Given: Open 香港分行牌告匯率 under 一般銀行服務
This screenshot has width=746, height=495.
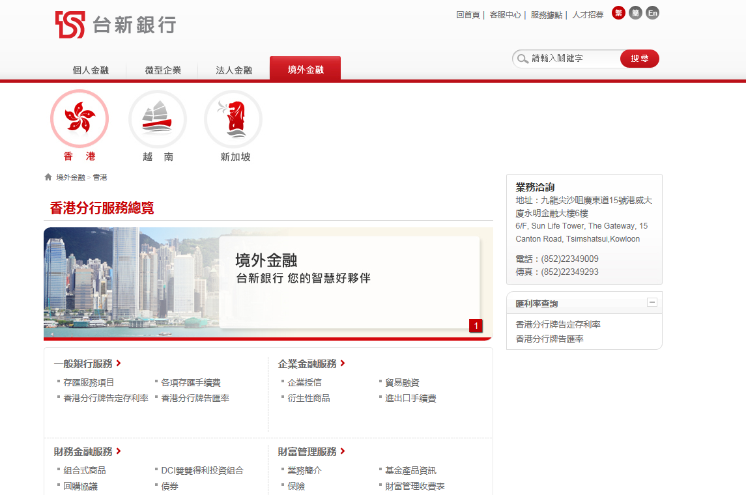Looking at the screenshot, I should pyautogui.click(x=195, y=398).
